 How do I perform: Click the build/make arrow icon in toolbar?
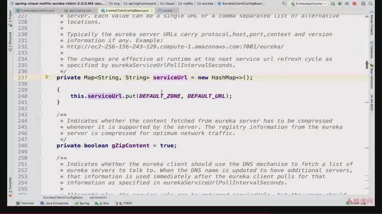(x=283, y=4)
